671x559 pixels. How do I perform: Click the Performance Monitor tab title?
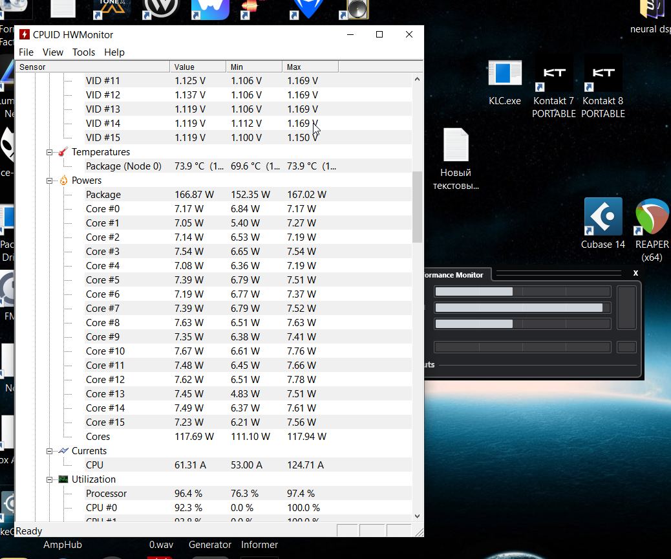click(454, 275)
